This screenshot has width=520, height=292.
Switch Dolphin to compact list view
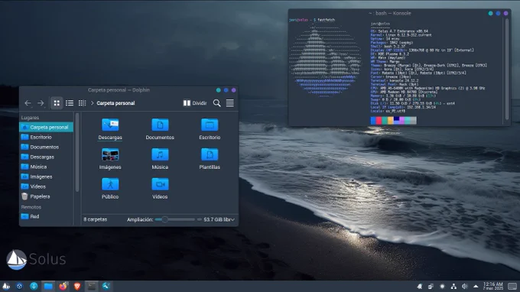70,103
